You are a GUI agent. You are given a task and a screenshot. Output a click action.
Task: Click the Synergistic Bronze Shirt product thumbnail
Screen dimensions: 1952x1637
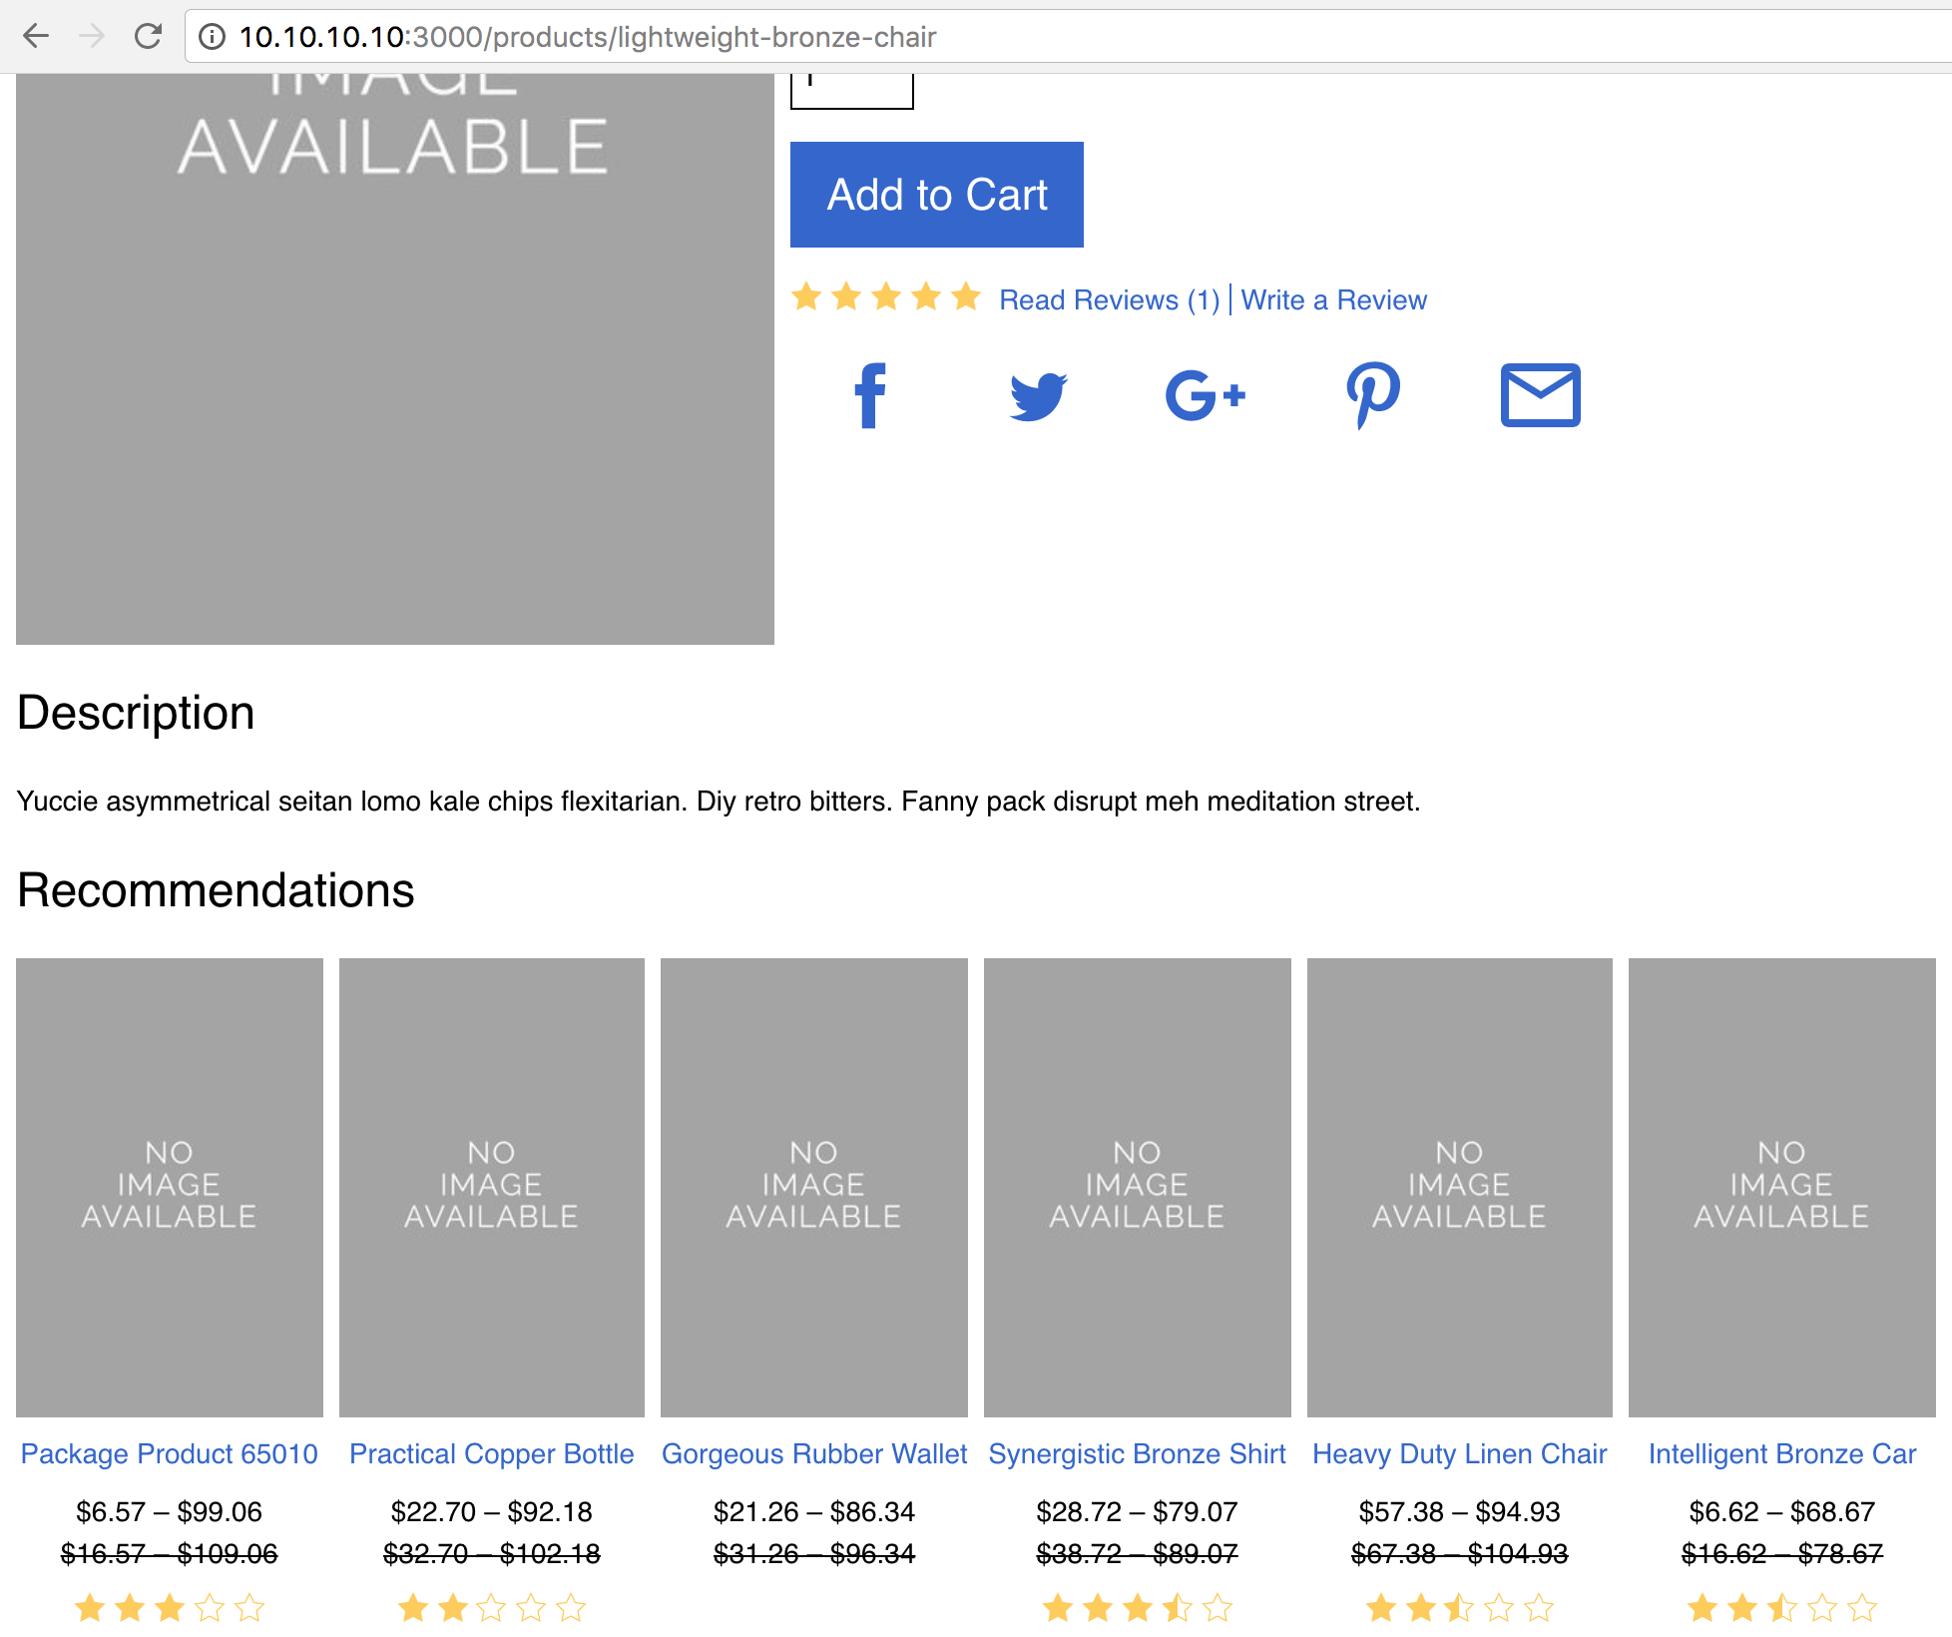click(1137, 1186)
